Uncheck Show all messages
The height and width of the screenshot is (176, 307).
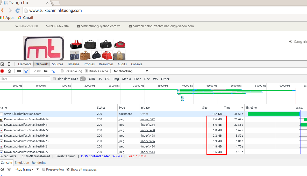68,169
